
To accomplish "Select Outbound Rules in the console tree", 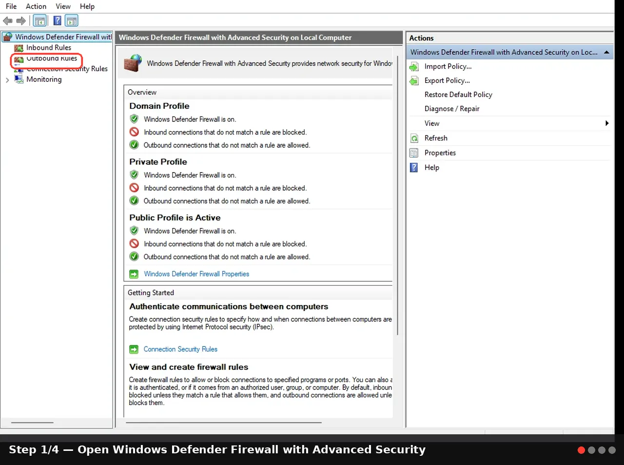I will coord(52,58).
